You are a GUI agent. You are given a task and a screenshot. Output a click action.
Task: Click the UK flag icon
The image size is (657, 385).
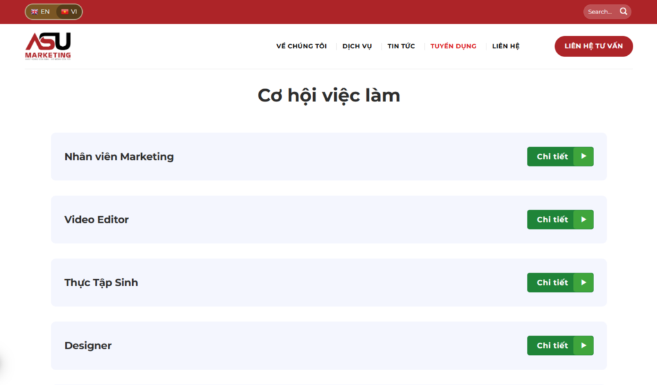point(35,12)
